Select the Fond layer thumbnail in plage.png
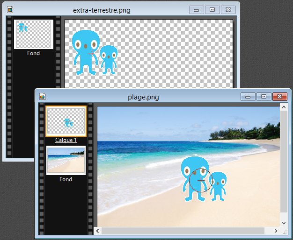This screenshot has width=293, height=240. pos(66,160)
